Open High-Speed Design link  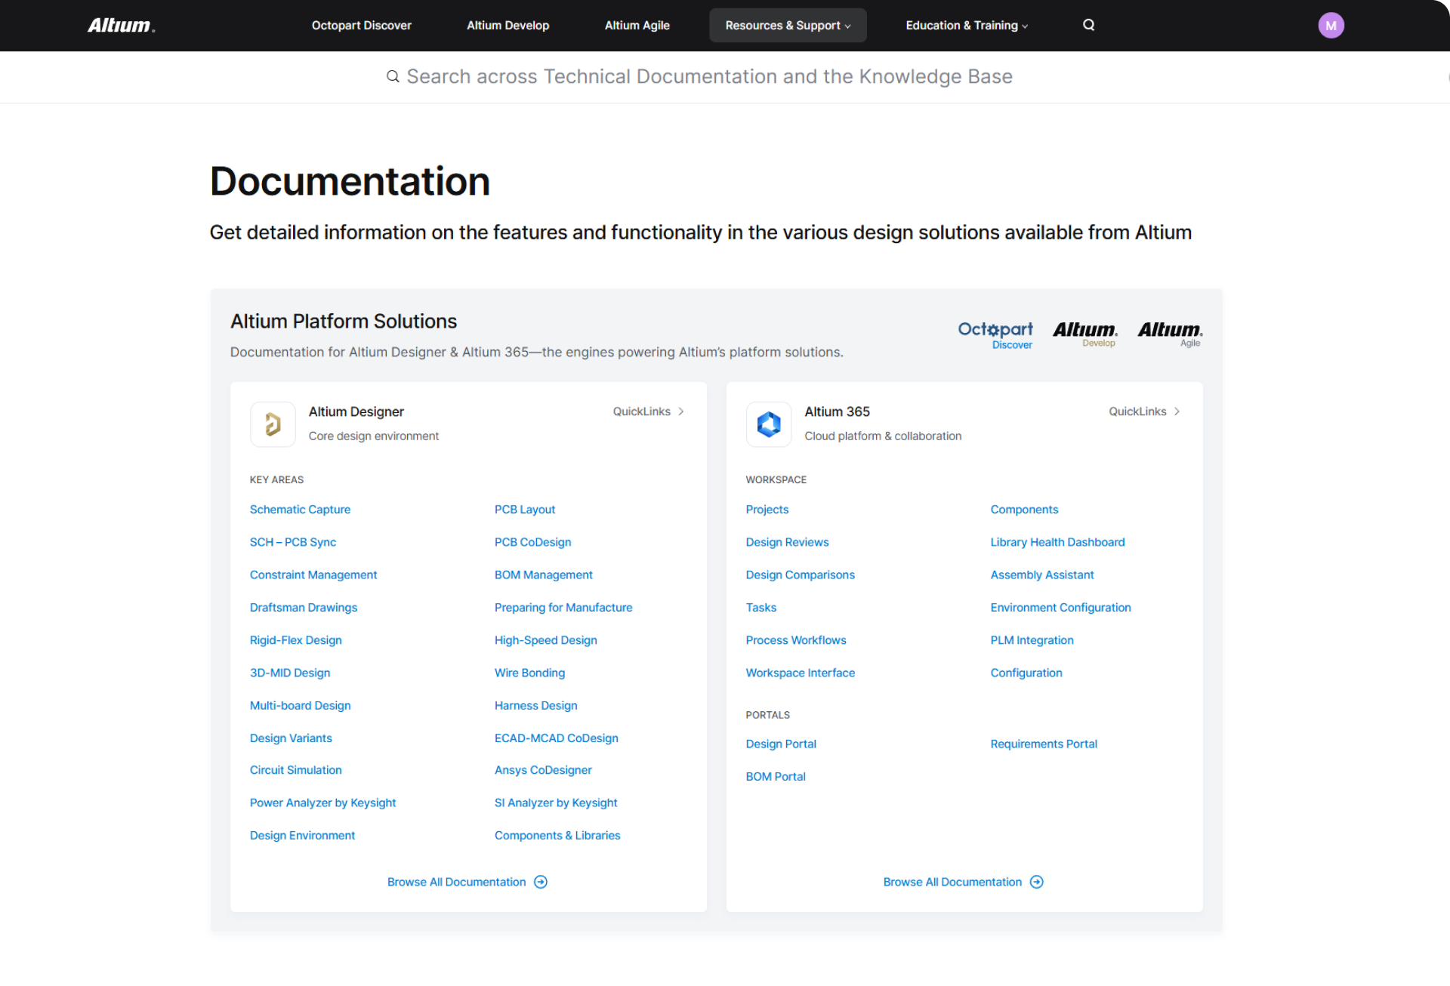(x=546, y=640)
